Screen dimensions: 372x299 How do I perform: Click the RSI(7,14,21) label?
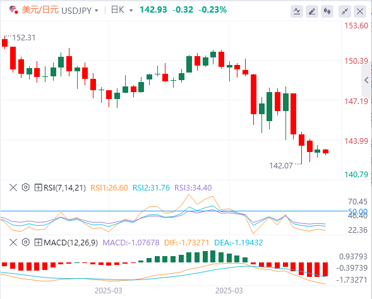64,188
